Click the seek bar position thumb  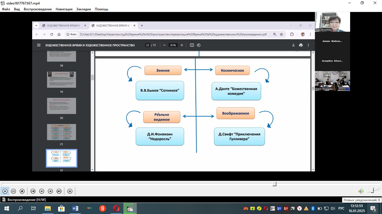click(275, 184)
